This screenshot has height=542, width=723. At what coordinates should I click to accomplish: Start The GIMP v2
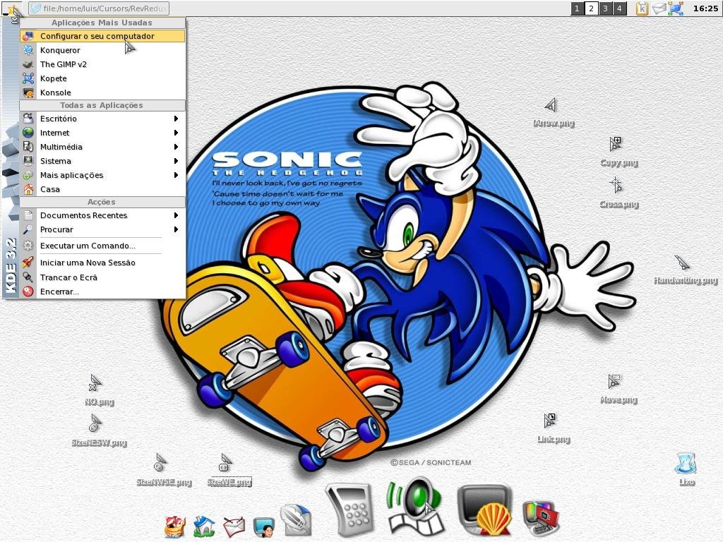tap(102, 64)
